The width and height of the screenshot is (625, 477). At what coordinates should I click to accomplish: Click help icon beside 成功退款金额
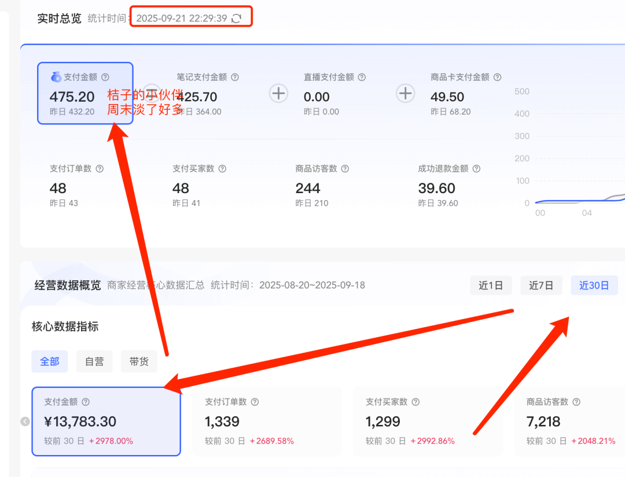(x=476, y=169)
